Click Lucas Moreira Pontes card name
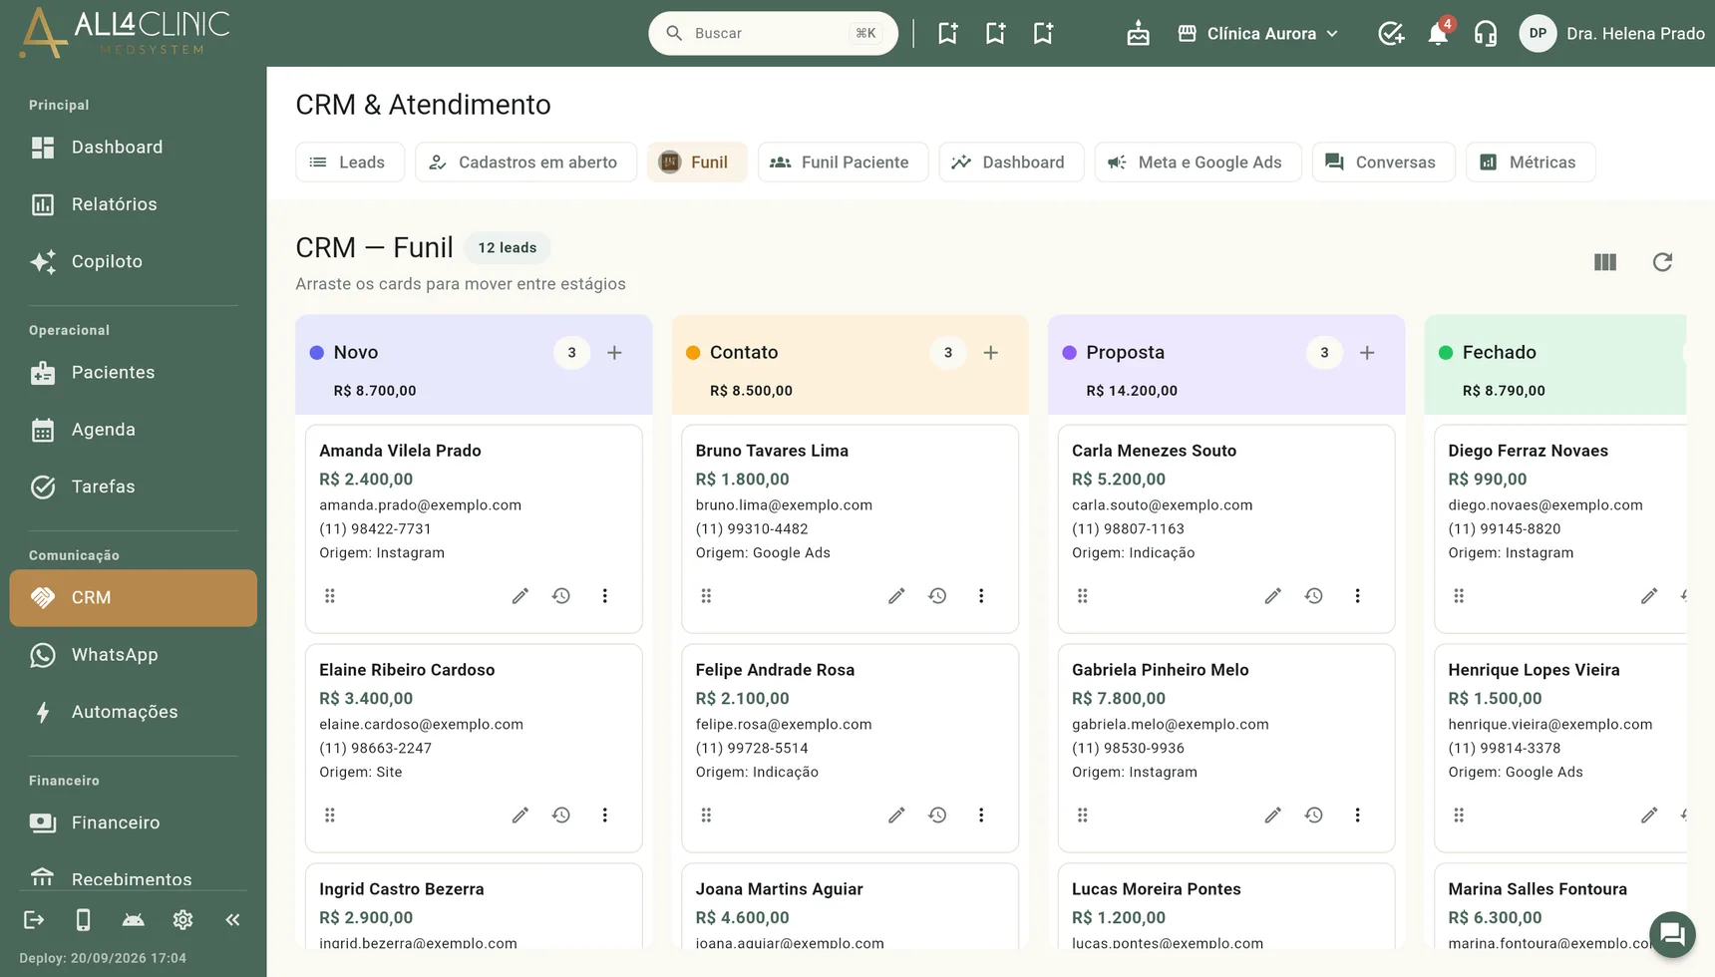Viewport: 1715px width, 977px height. (1156, 889)
